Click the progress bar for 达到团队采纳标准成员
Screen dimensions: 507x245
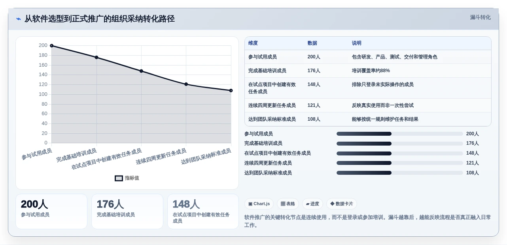tap(399, 173)
